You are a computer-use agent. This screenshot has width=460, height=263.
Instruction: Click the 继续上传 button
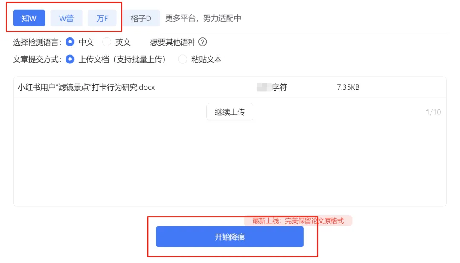point(230,111)
